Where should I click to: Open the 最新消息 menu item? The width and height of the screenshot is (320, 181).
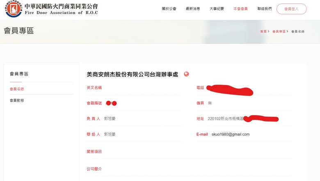[x=193, y=9]
